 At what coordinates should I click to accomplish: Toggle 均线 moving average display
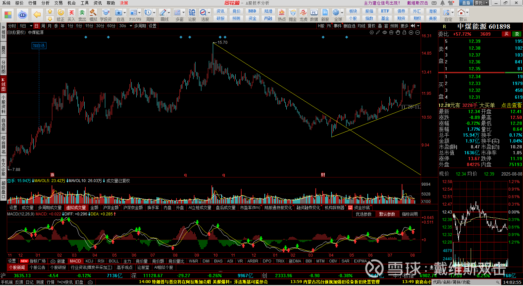[x=361, y=26]
